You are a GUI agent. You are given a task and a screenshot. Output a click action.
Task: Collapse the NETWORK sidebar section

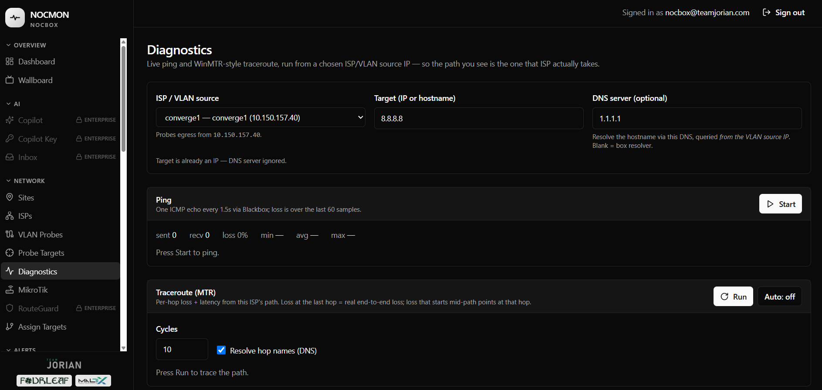coord(25,181)
